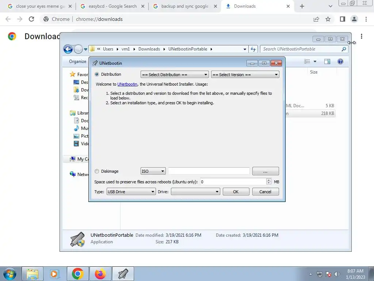Open the Organize menu in Explorer
The width and height of the screenshot is (374, 281).
pyautogui.click(x=78, y=61)
